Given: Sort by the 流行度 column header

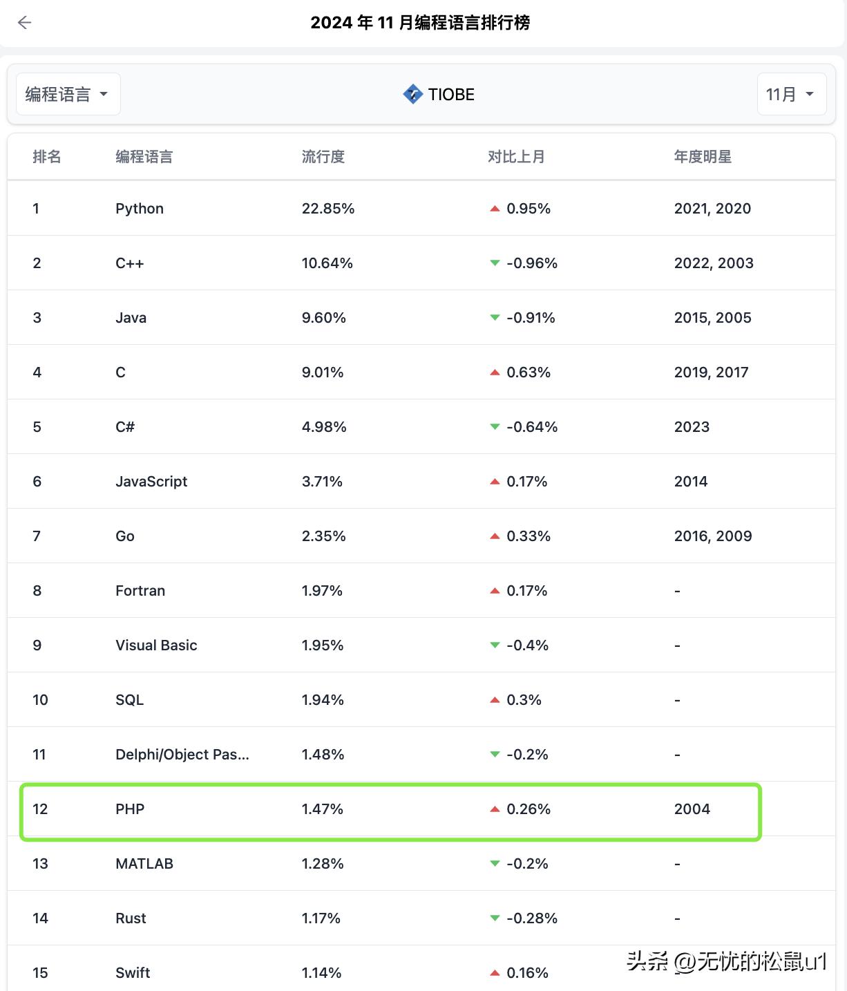Looking at the screenshot, I should click(323, 157).
